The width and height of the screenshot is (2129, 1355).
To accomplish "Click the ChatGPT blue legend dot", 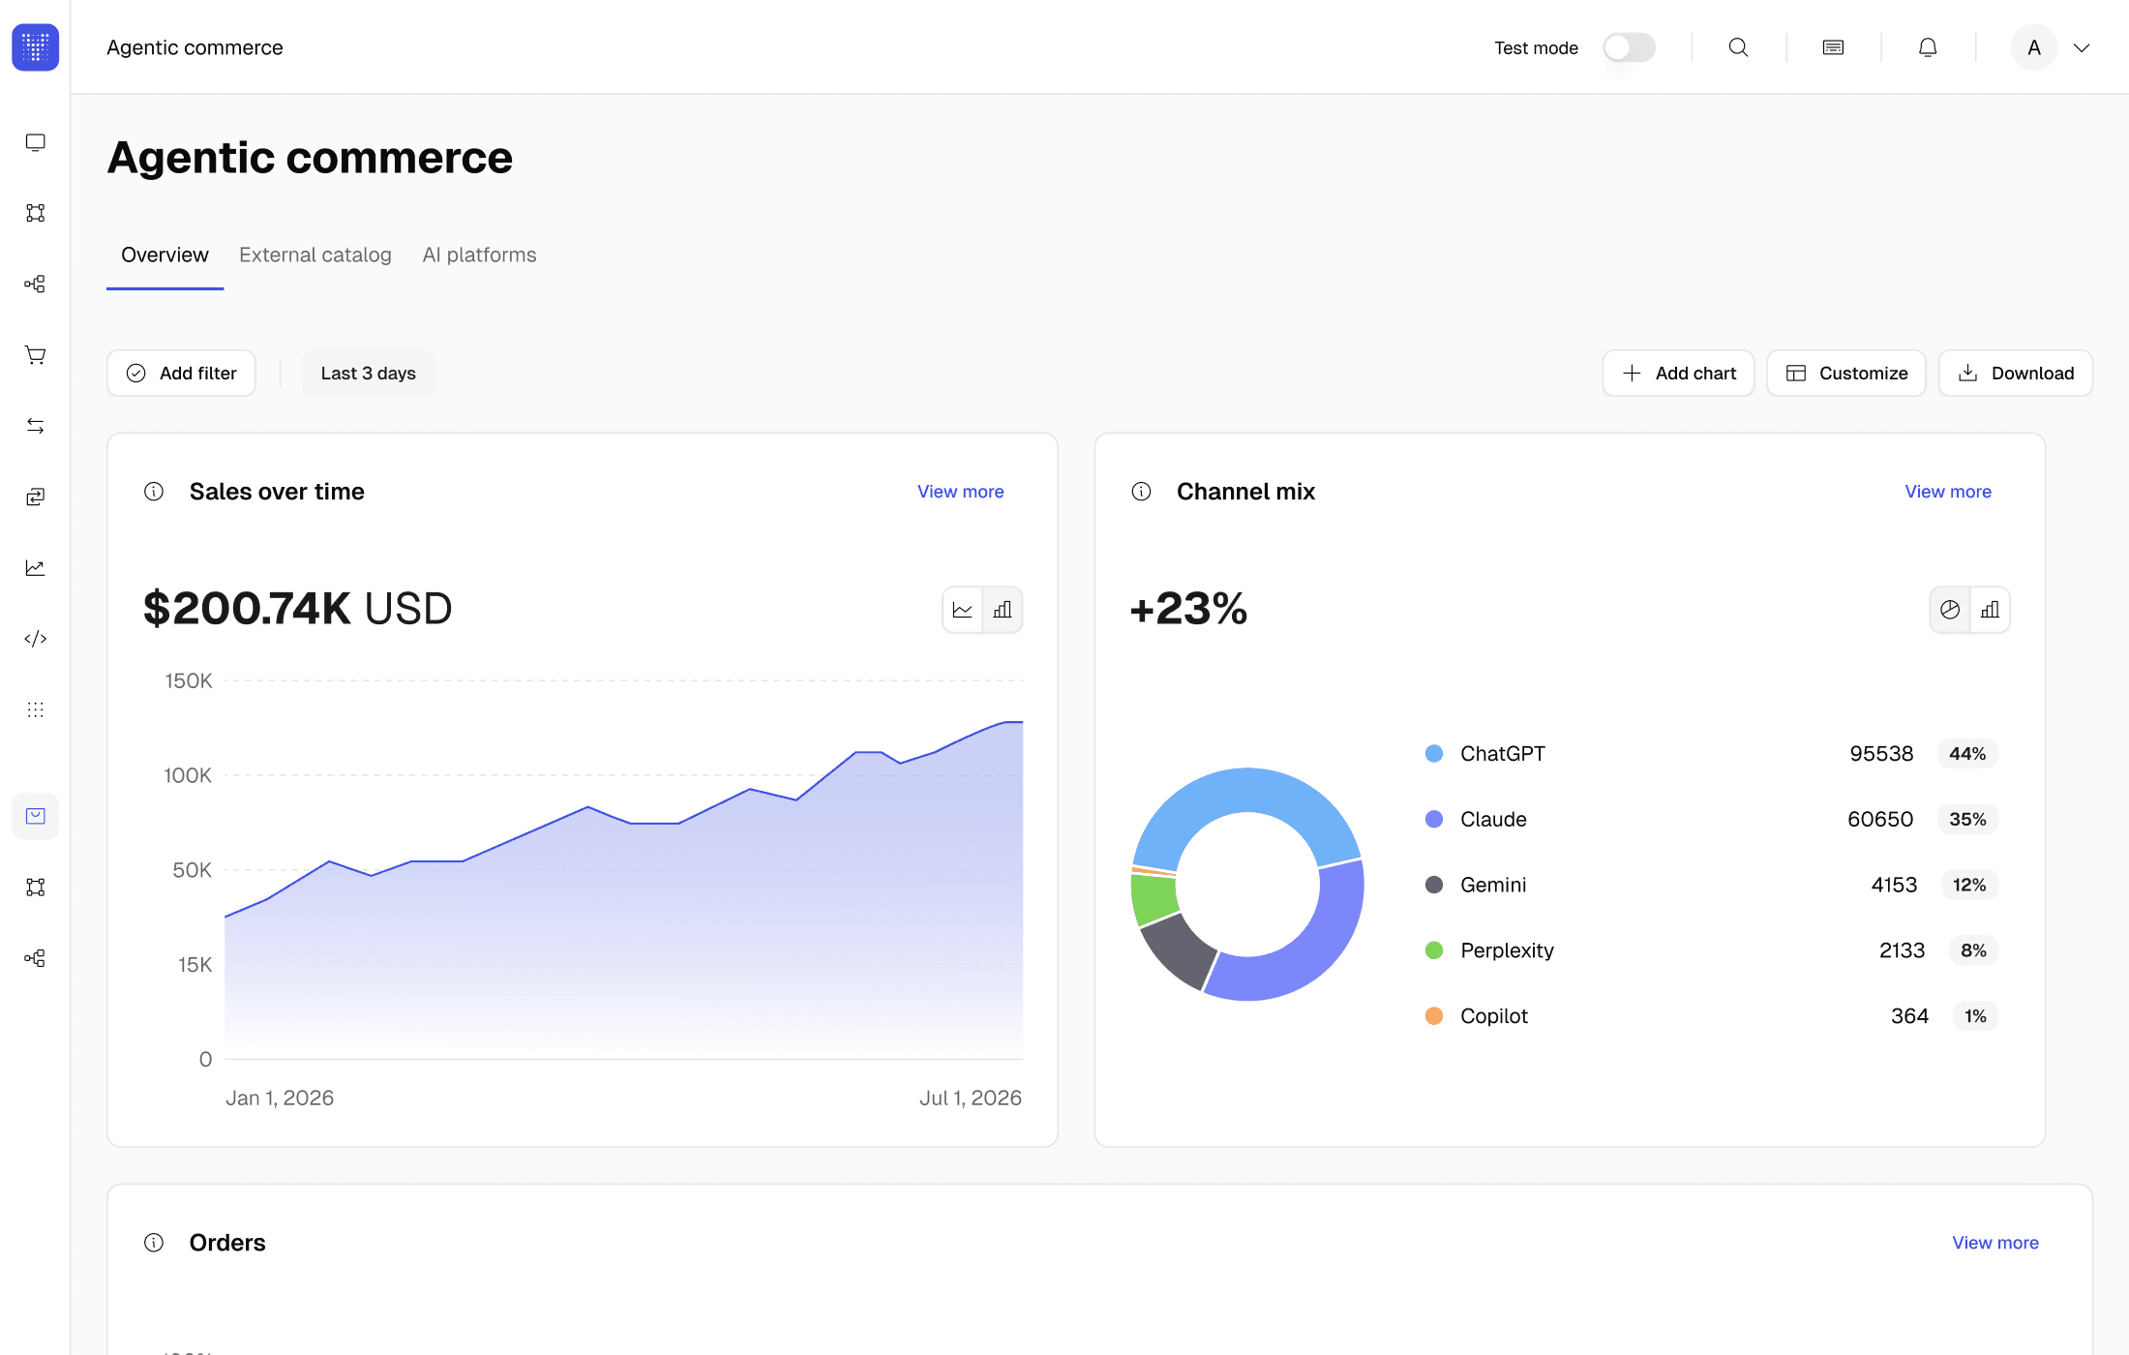I will click(x=1434, y=754).
